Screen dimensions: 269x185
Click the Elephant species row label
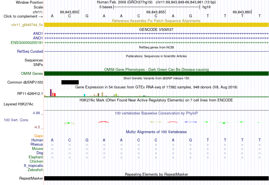click(36, 157)
